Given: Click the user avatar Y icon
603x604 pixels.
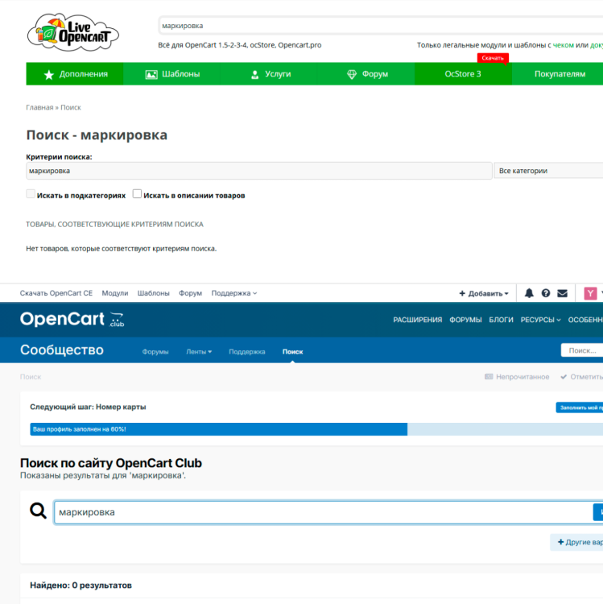Looking at the screenshot, I should (591, 293).
